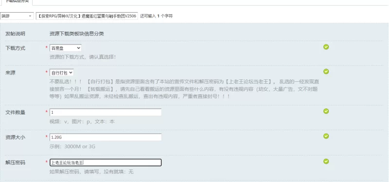This screenshot has width=389, height=182.
Task: Click the 还可输入 1 个字符 counter
Action: point(156,16)
